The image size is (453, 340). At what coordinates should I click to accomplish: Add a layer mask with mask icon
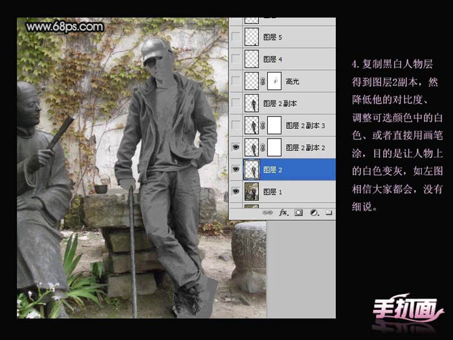[298, 213]
